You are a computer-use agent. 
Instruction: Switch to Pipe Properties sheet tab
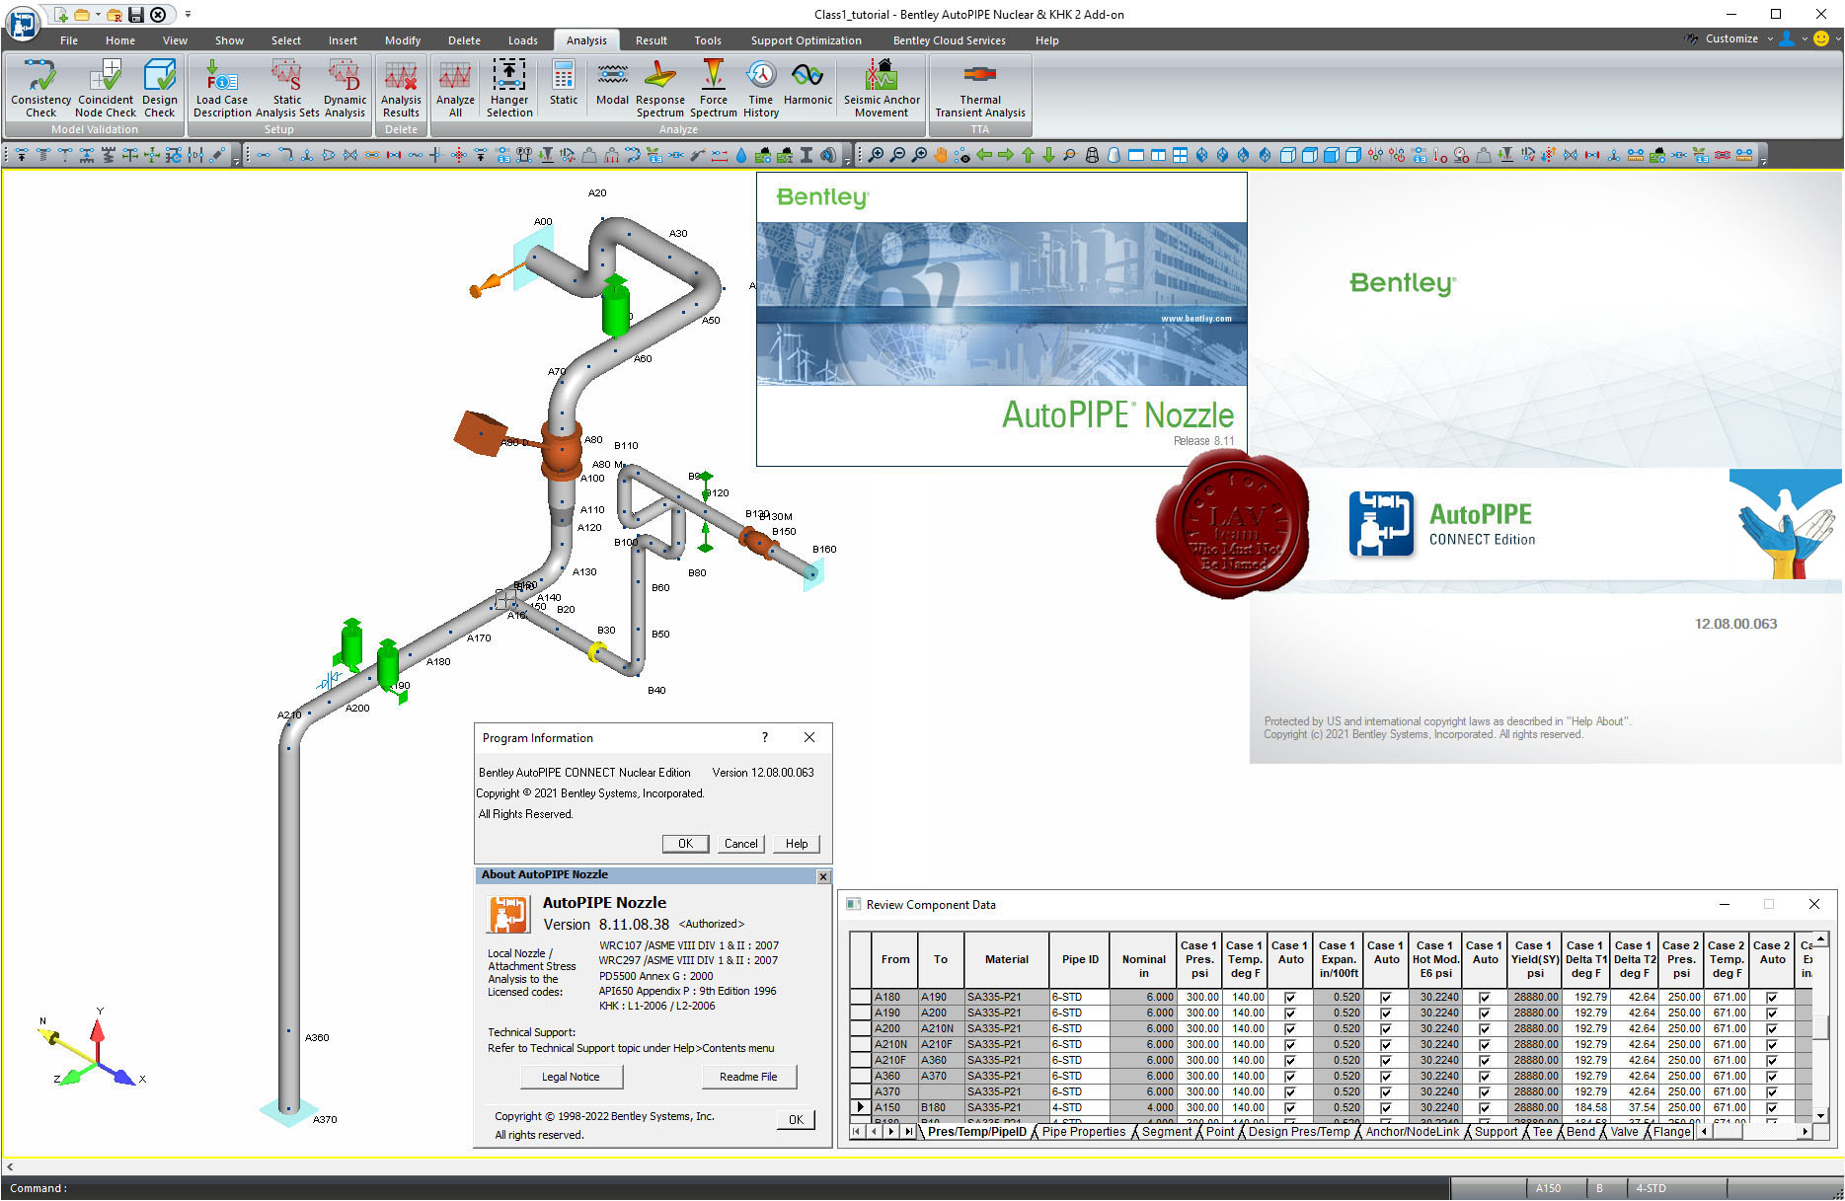[x=1083, y=1132]
